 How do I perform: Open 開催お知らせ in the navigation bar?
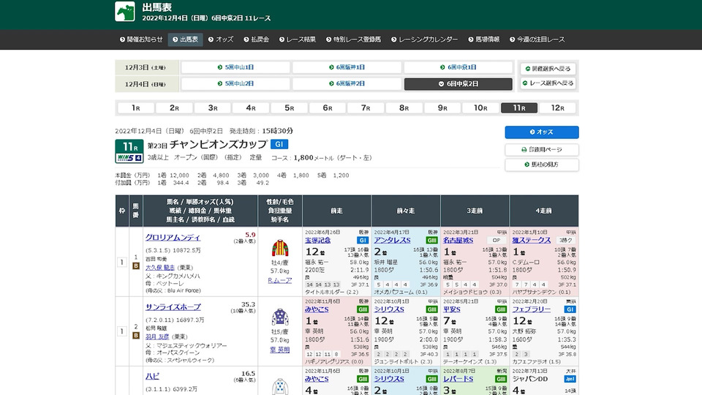click(x=141, y=39)
